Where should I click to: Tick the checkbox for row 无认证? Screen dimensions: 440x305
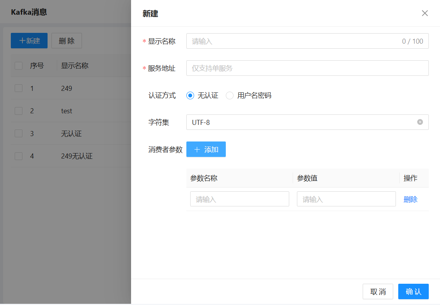pos(19,134)
